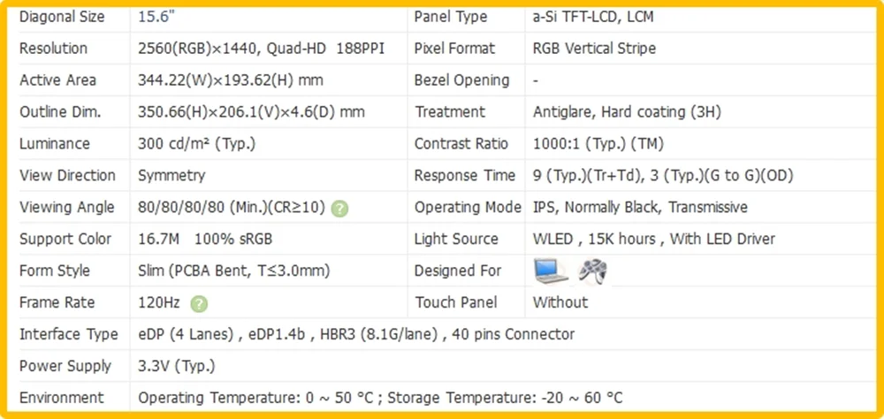Click the IPS, Normally Black operating mode
884x419 pixels.
point(640,208)
